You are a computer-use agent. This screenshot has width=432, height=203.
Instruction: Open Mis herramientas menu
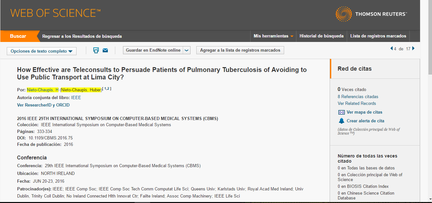point(273,36)
